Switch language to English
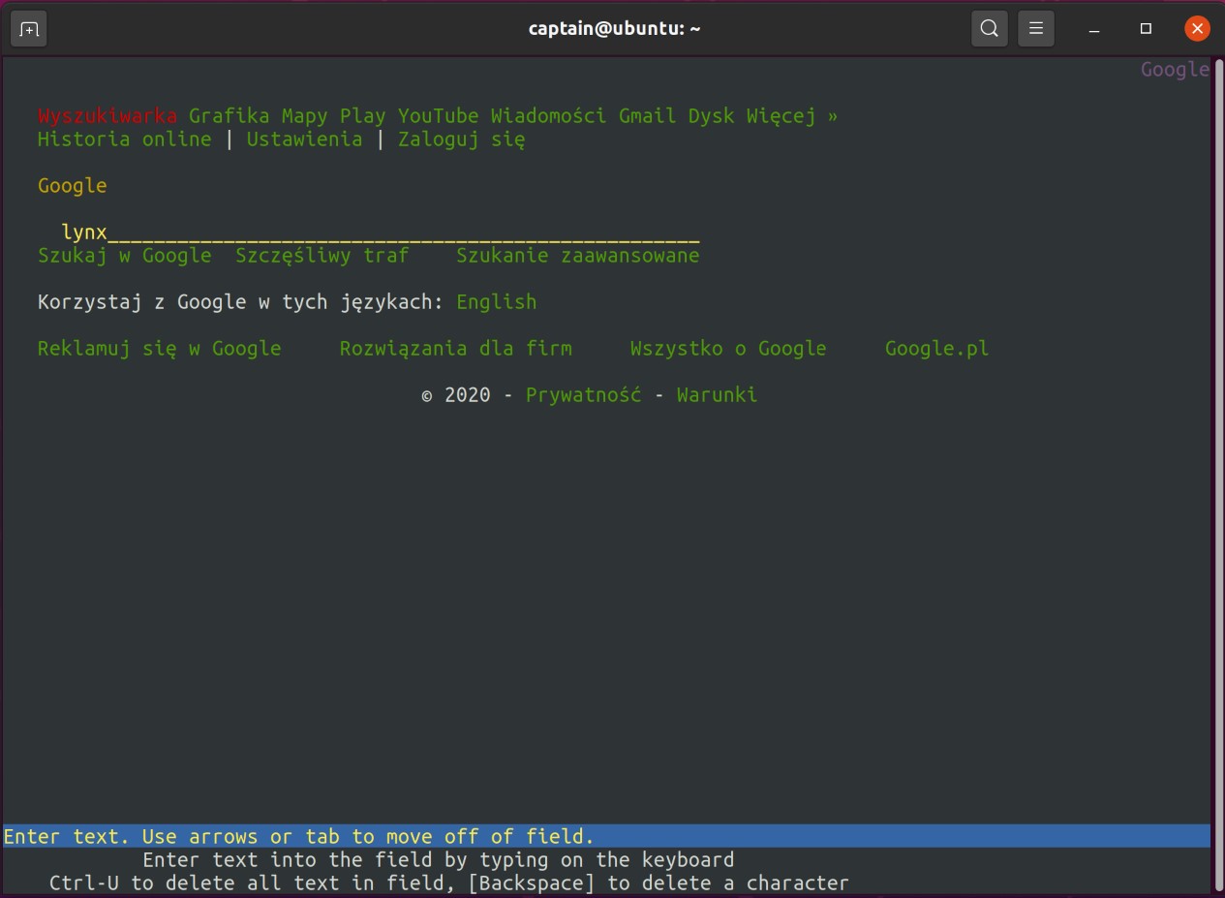The image size is (1225, 898). pyautogui.click(x=496, y=302)
